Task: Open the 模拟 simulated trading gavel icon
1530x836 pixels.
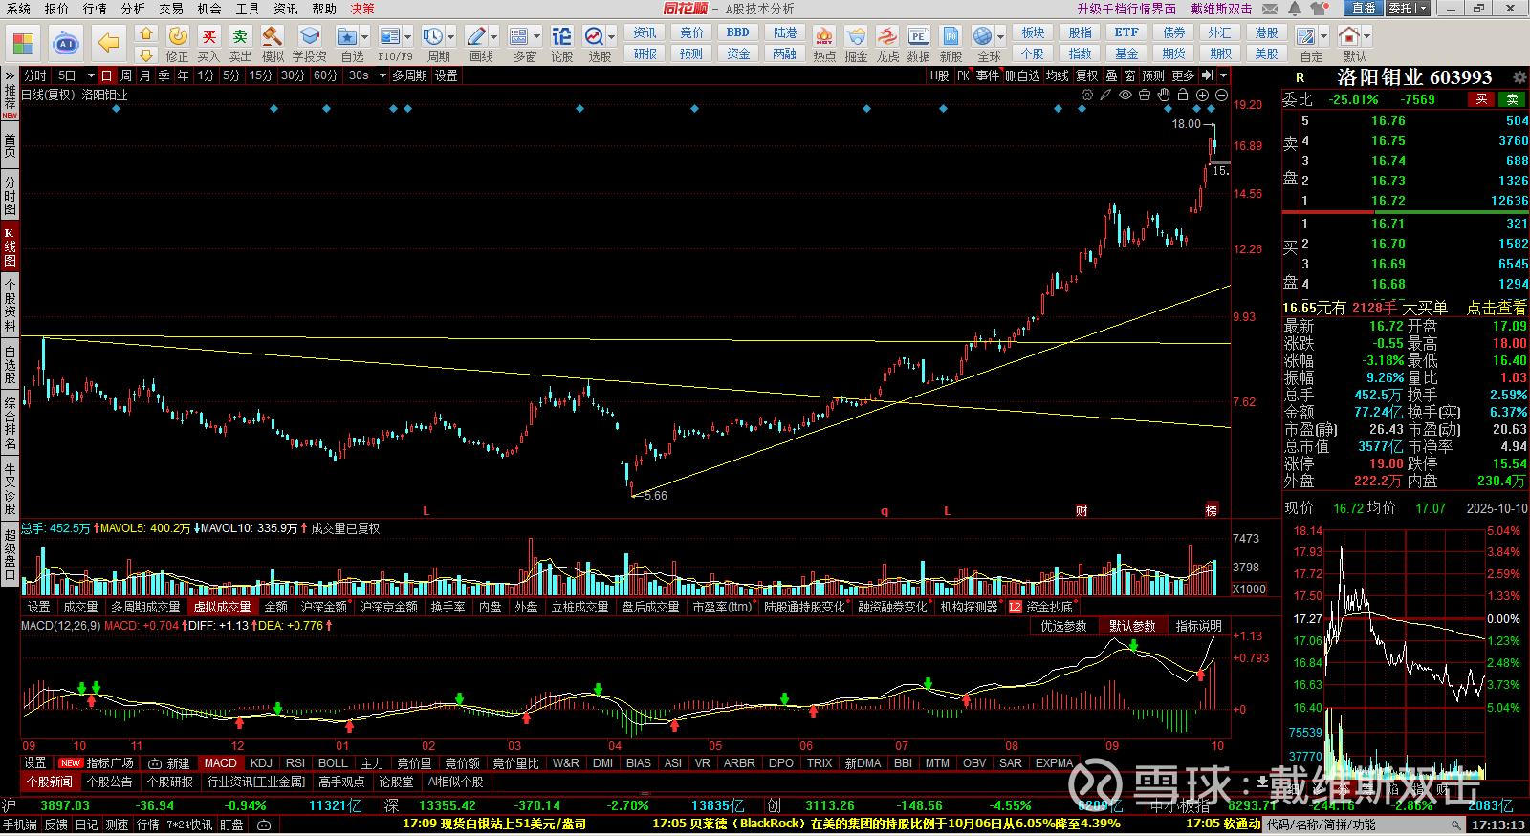Action: tap(273, 37)
